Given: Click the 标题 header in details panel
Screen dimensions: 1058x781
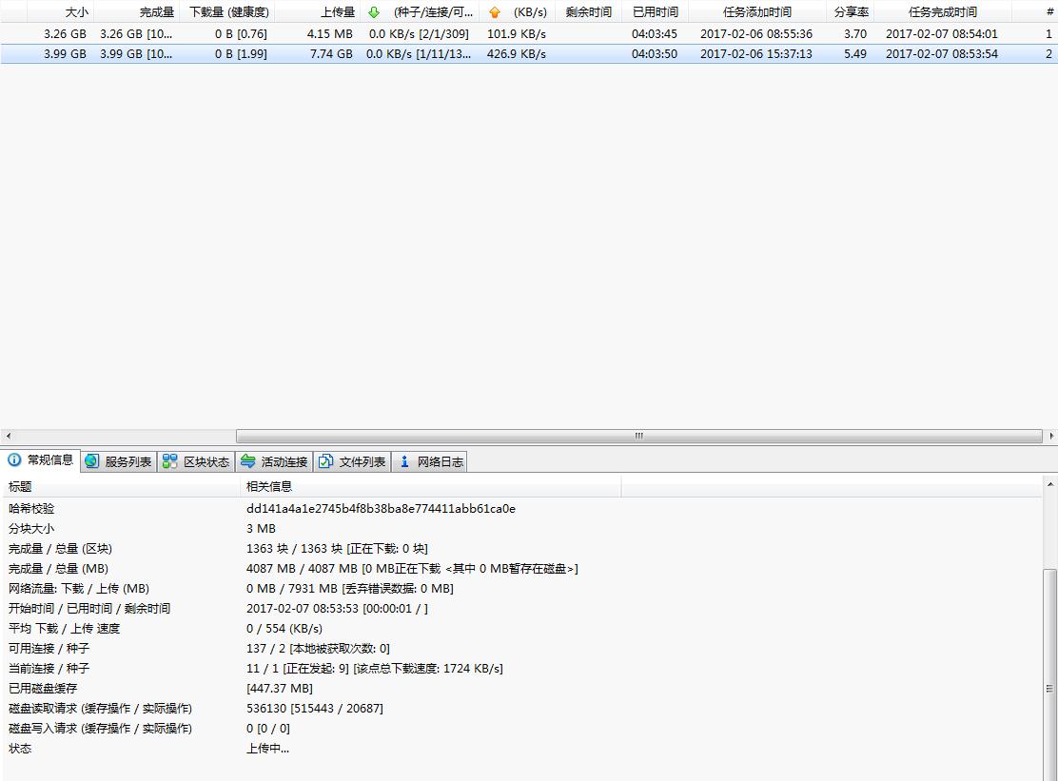Looking at the screenshot, I should click(21, 486).
